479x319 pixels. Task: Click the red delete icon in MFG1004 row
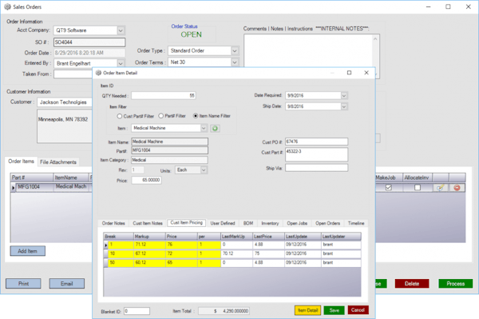point(457,188)
